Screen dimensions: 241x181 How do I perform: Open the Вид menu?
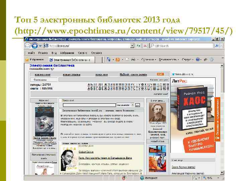click(x=54, y=53)
